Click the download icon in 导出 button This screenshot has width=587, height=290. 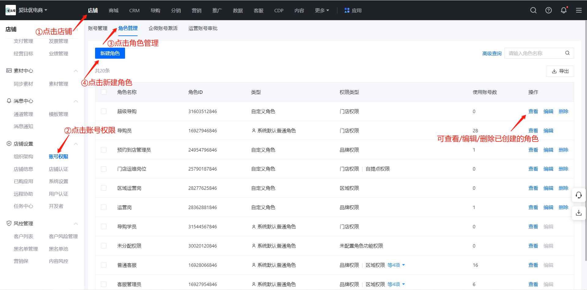point(554,71)
